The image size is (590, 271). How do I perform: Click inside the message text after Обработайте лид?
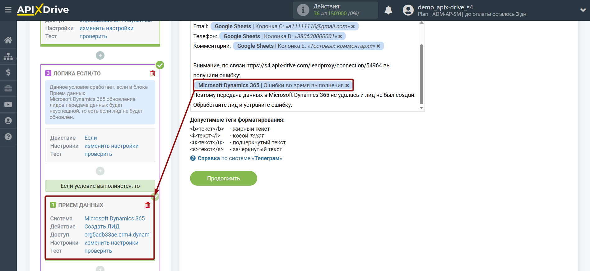click(x=243, y=105)
